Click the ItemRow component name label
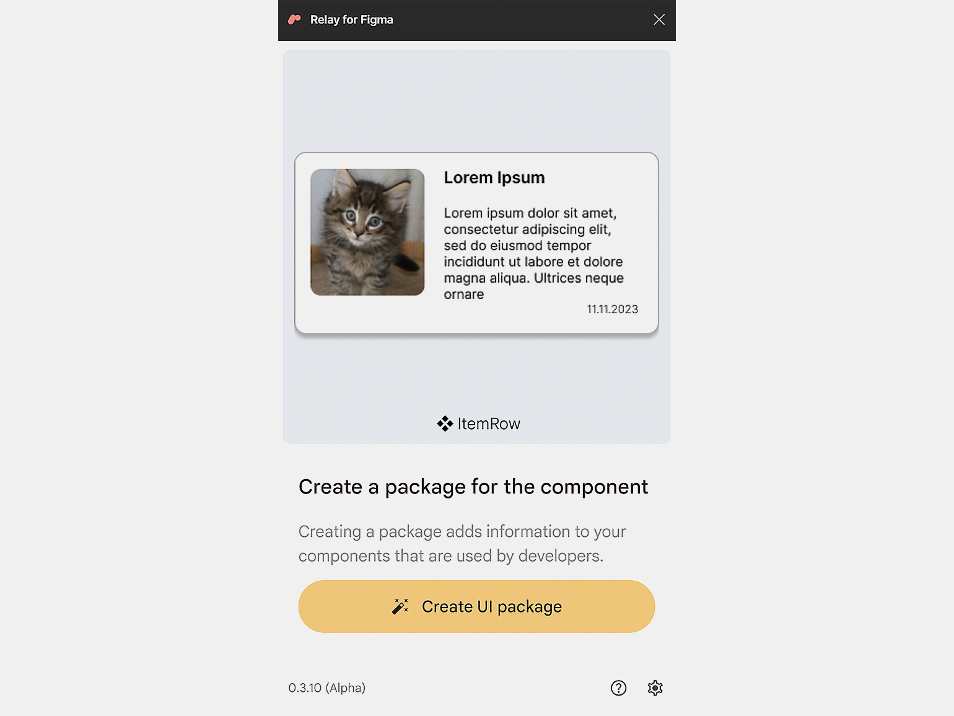This screenshot has height=716, width=954. click(489, 424)
